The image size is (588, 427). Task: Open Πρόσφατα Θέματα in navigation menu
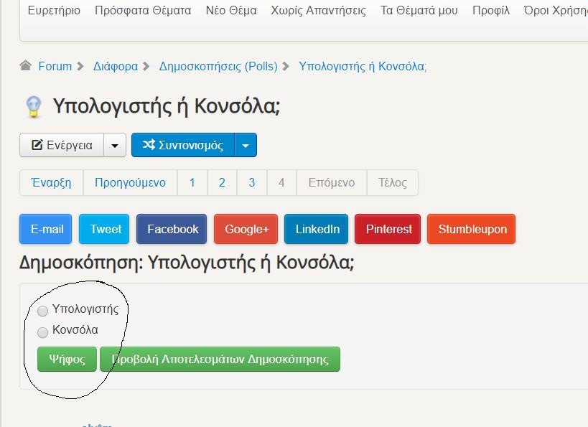coord(143,11)
